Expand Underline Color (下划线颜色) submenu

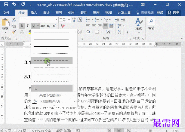pos(49,102)
